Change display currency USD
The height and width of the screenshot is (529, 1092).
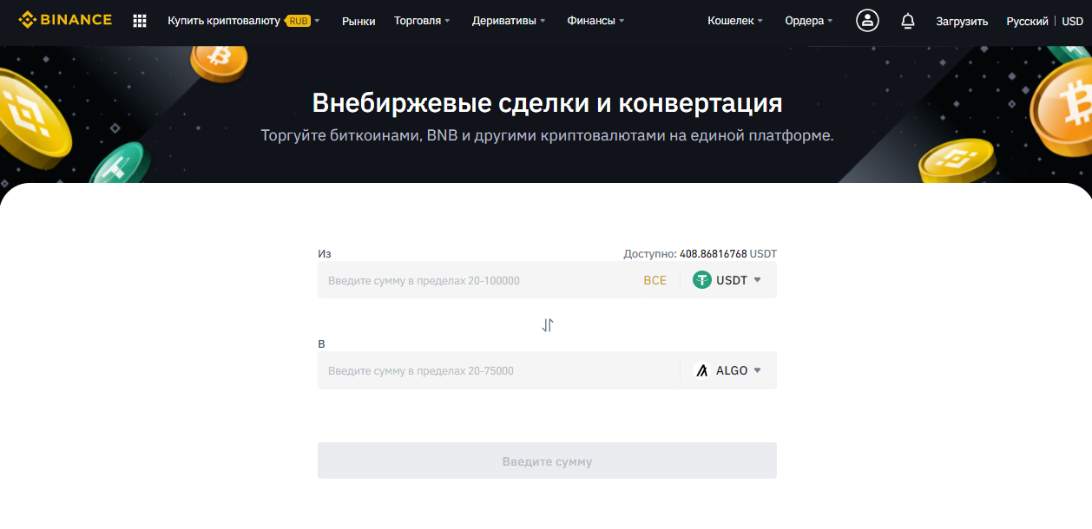(x=1073, y=21)
